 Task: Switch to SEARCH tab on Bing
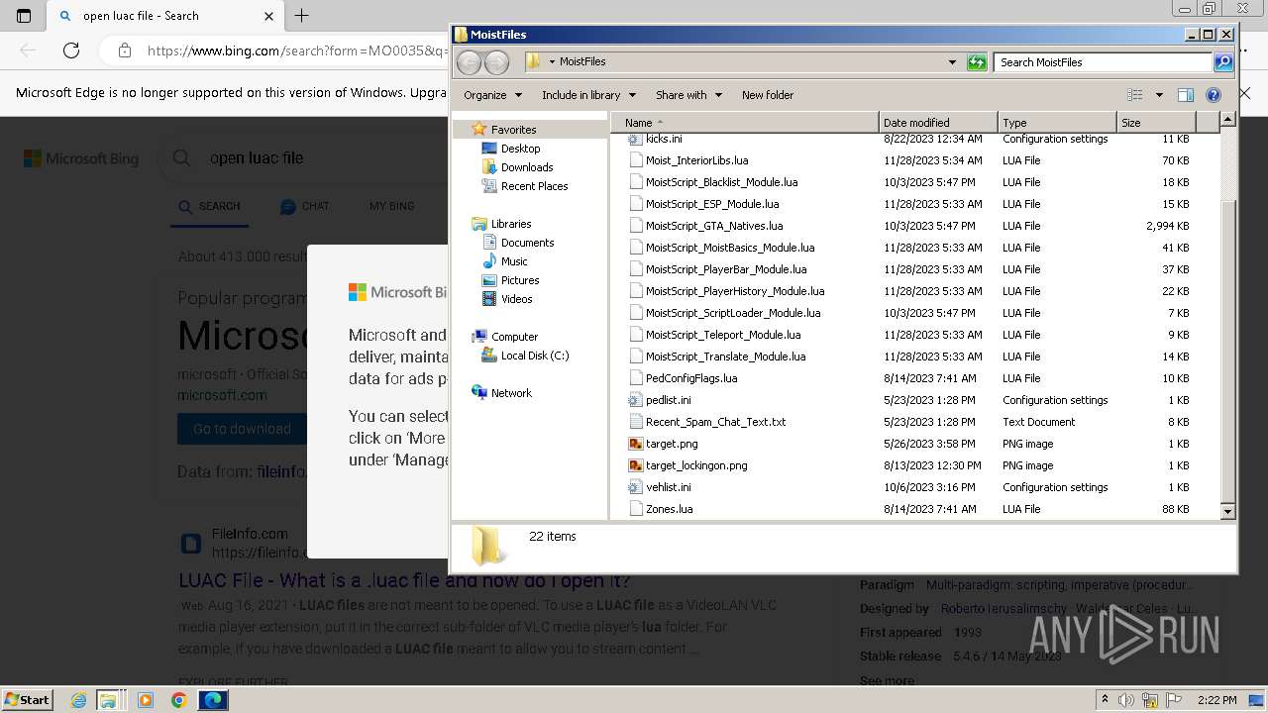(209, 206)
